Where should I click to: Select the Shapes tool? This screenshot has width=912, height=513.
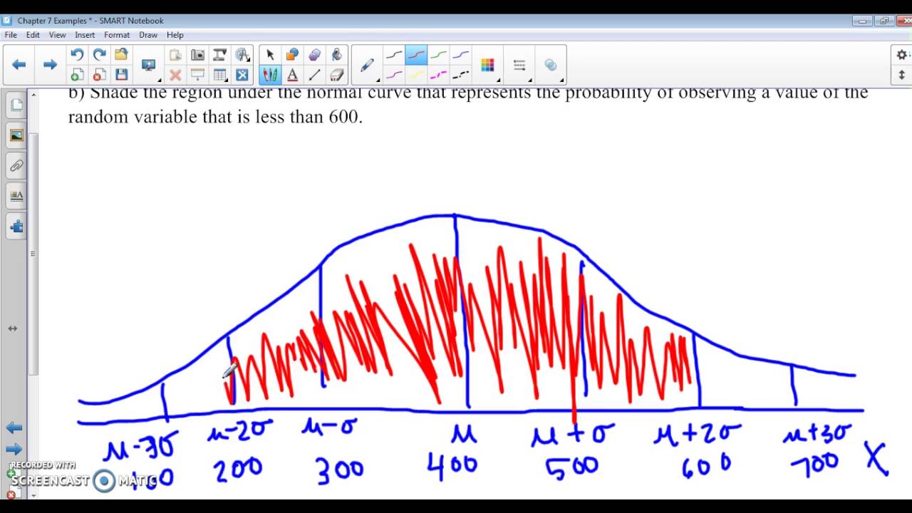coord(292,55)
